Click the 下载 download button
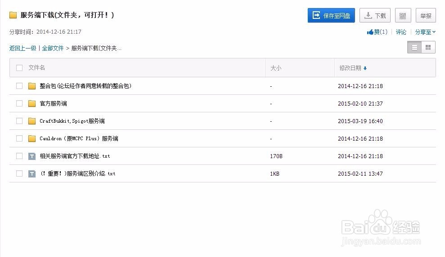The image size is (445, 257). [x=375, y=15]
